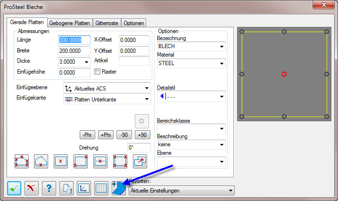
Task: Open help with blue question mark
Action: (x=49, y=188)
